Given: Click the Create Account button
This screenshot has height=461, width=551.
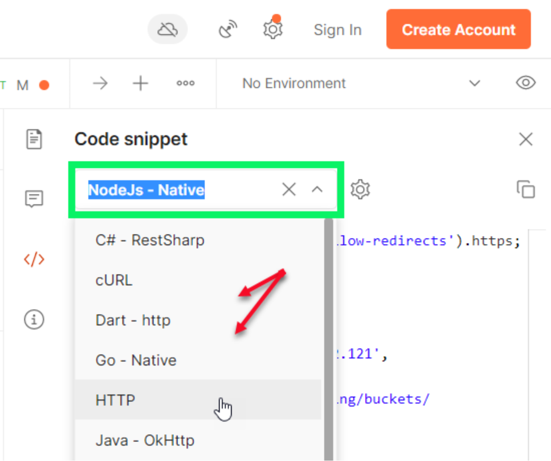Looking at the screenshot, I should click(x=458, y=29).
